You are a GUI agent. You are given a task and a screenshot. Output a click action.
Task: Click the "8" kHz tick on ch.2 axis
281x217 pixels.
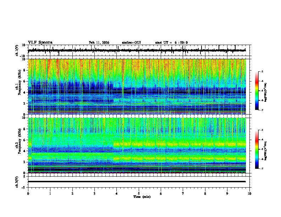24,129
